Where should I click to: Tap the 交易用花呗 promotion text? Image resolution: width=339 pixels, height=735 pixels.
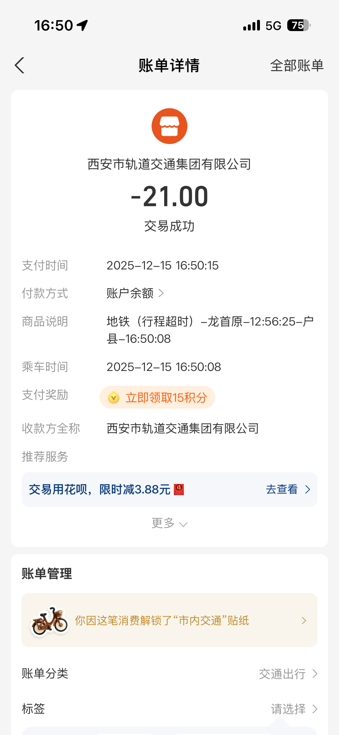[x=99, y=489]
